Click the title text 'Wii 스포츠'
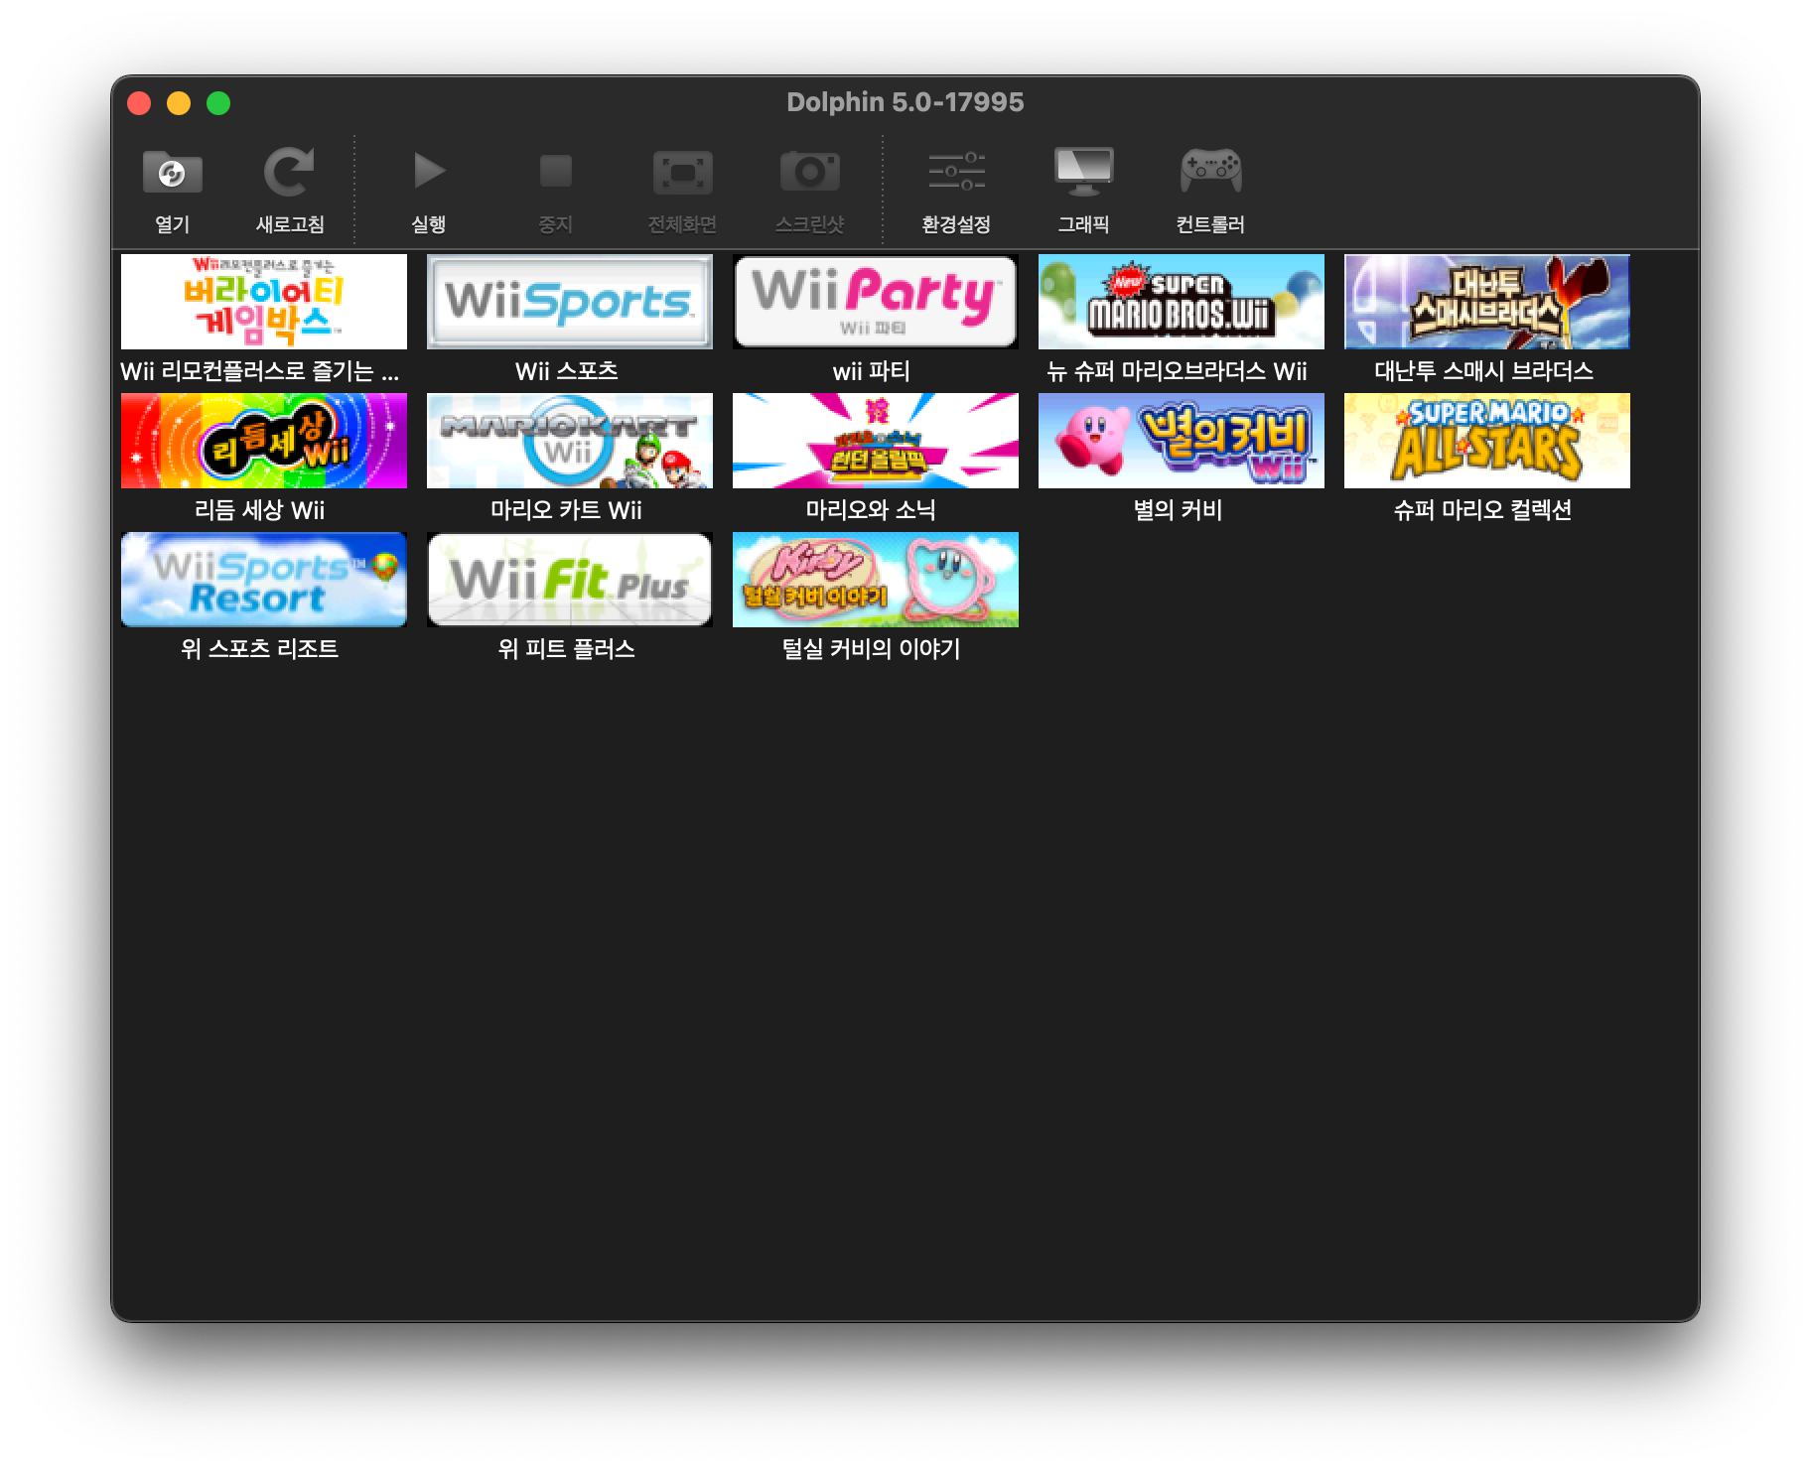The width and height of the screenshot is (1811, 1469). 567,371
